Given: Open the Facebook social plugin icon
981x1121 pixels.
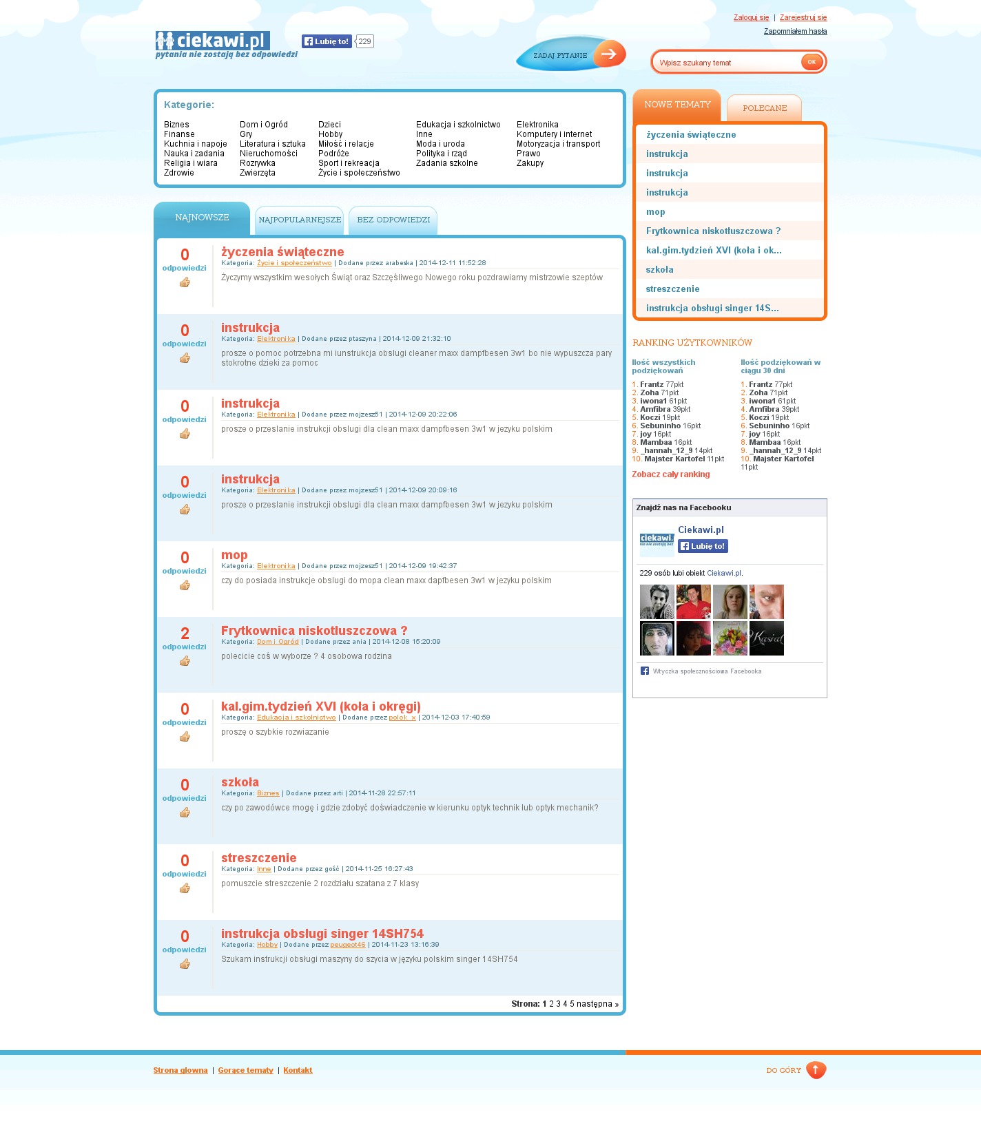Looking at the screenshot, I should pyautogui.click(x=645, y=671).
